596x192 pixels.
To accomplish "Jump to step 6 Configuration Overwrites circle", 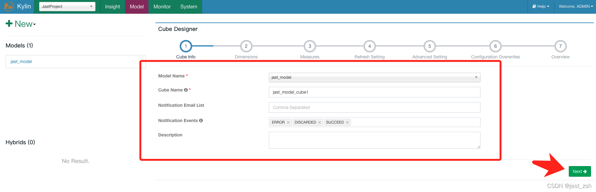I will click(x=496, y=46).
